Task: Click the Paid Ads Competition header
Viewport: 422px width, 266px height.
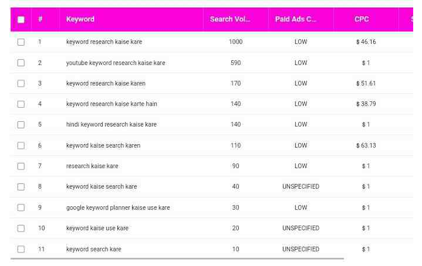Action: [296, 19]
